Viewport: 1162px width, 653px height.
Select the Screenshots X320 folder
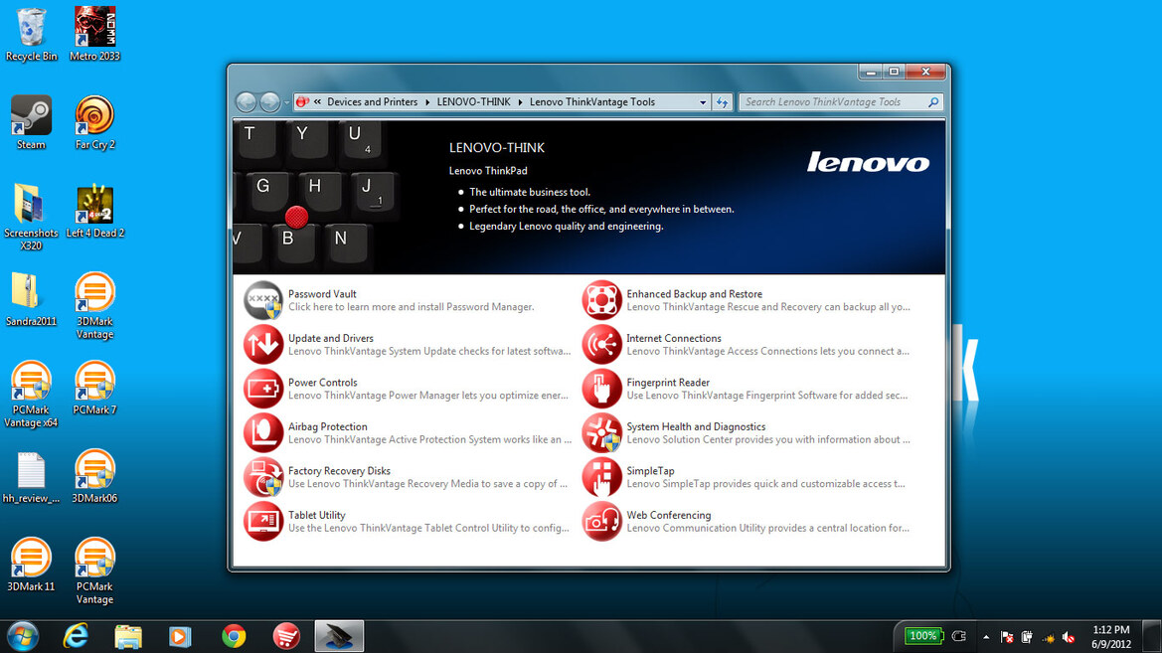click(31, 218)
